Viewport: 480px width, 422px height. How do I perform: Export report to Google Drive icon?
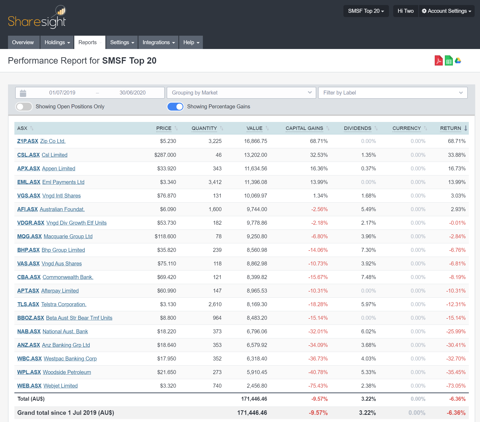[x=458, y=60]
